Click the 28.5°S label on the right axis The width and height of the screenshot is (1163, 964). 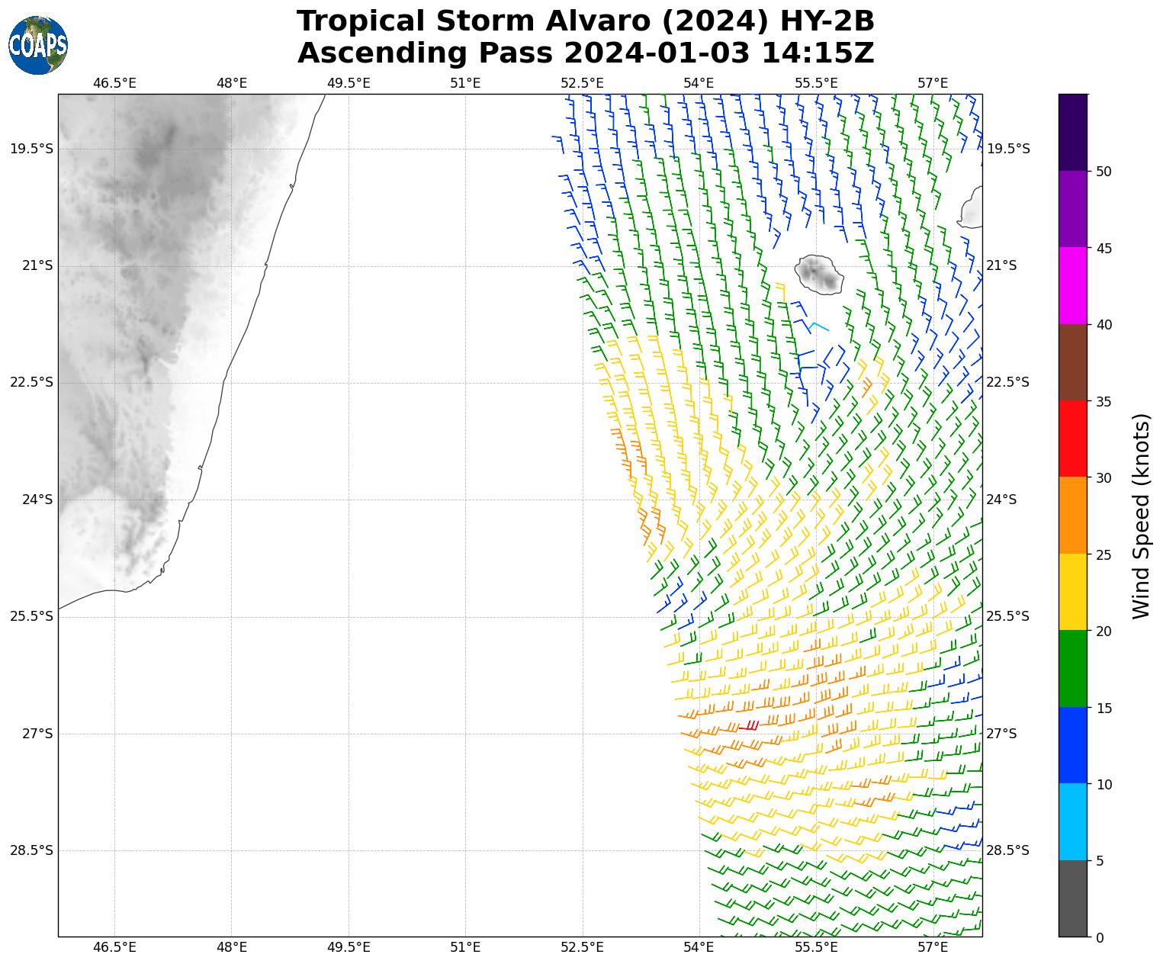point(1007,850)
